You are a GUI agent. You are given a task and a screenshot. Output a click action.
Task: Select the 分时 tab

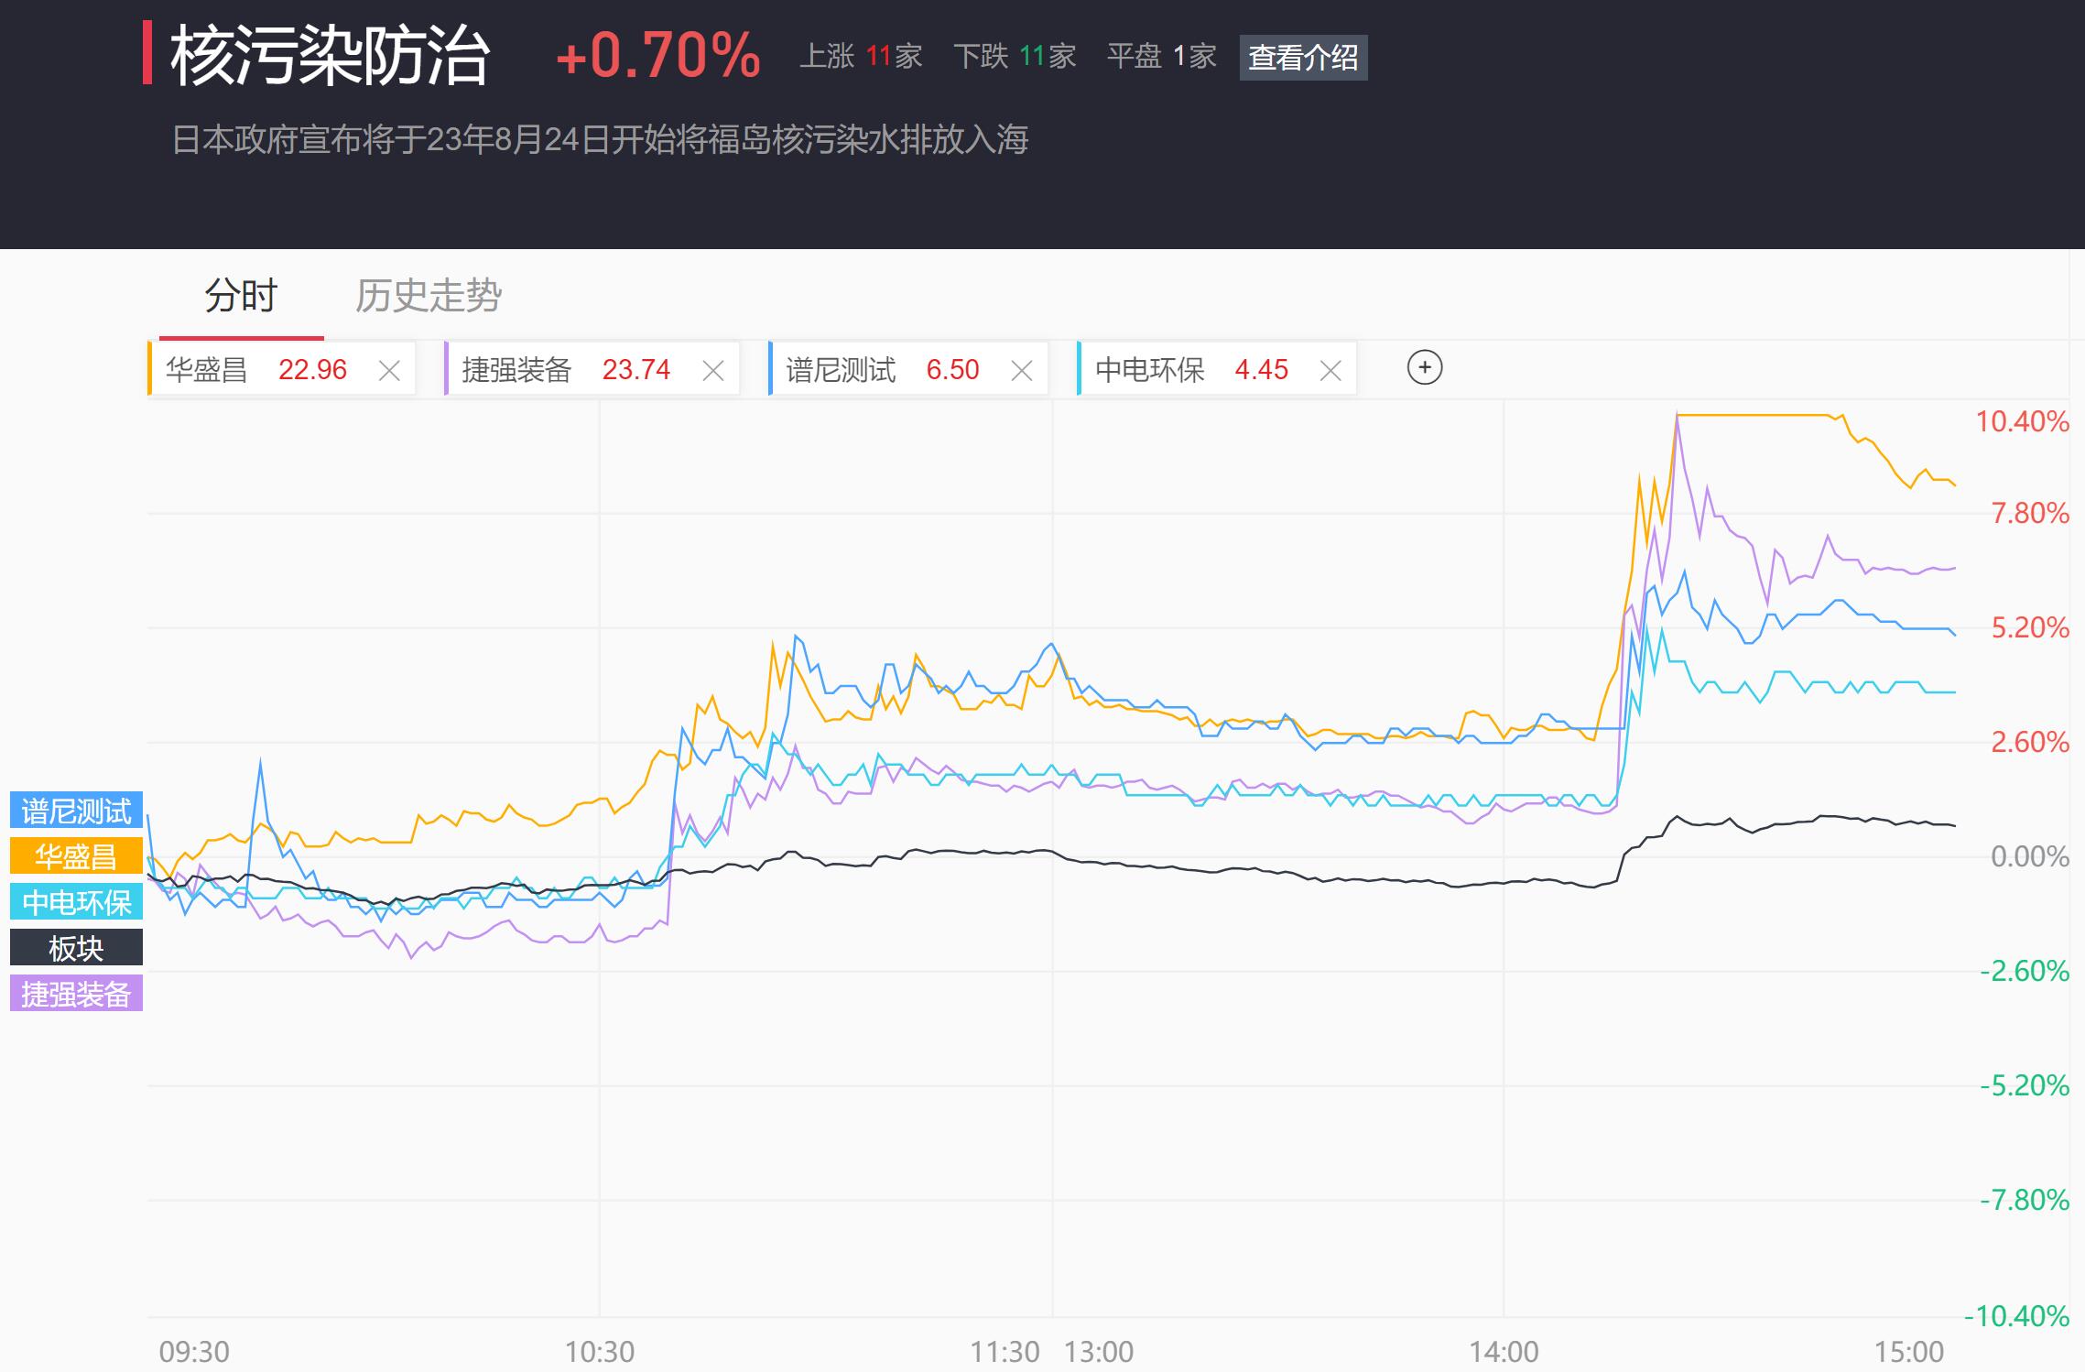pyautogui.click(x=241, y=296)
